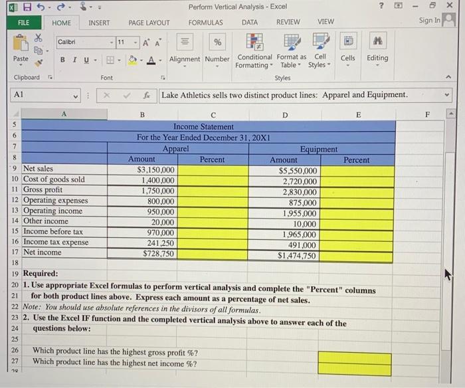Image resolution: width=465 pixels, height=388 pixels.
Task: Click the Fill Color bucket icon
Action: (133, 60)
